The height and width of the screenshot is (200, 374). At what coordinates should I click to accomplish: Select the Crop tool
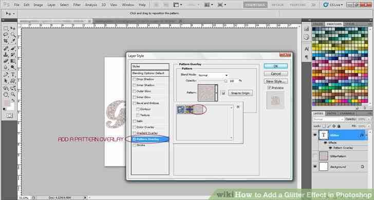coord(6,41)
